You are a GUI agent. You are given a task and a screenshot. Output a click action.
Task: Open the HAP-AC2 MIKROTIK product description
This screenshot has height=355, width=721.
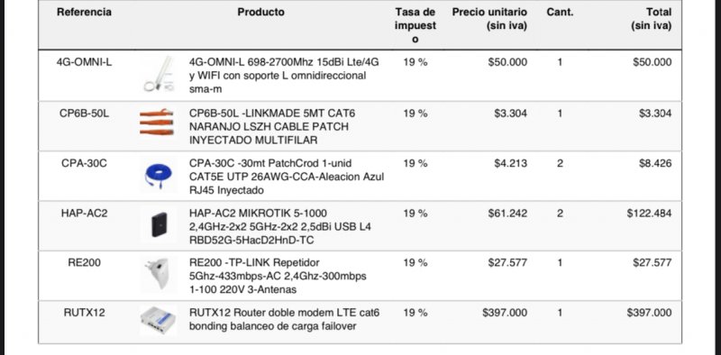pos(280,227)
